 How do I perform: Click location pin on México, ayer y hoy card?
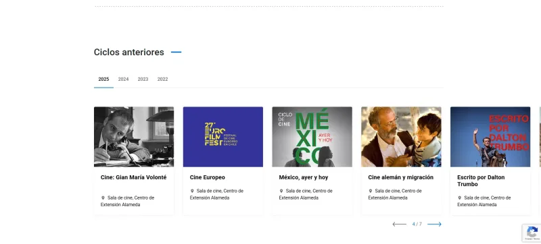click(281, 191)
